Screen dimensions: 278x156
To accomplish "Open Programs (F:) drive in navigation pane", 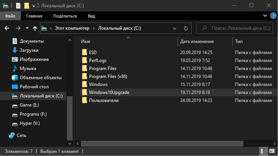I will tap(33, 114).
